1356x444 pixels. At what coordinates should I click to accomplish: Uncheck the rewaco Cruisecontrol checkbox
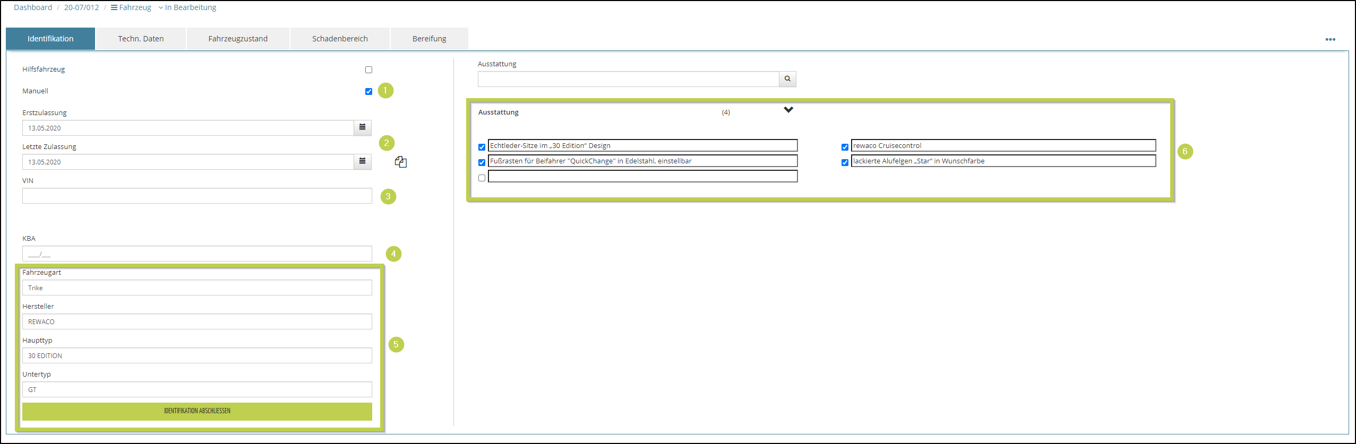pos(845,147)
